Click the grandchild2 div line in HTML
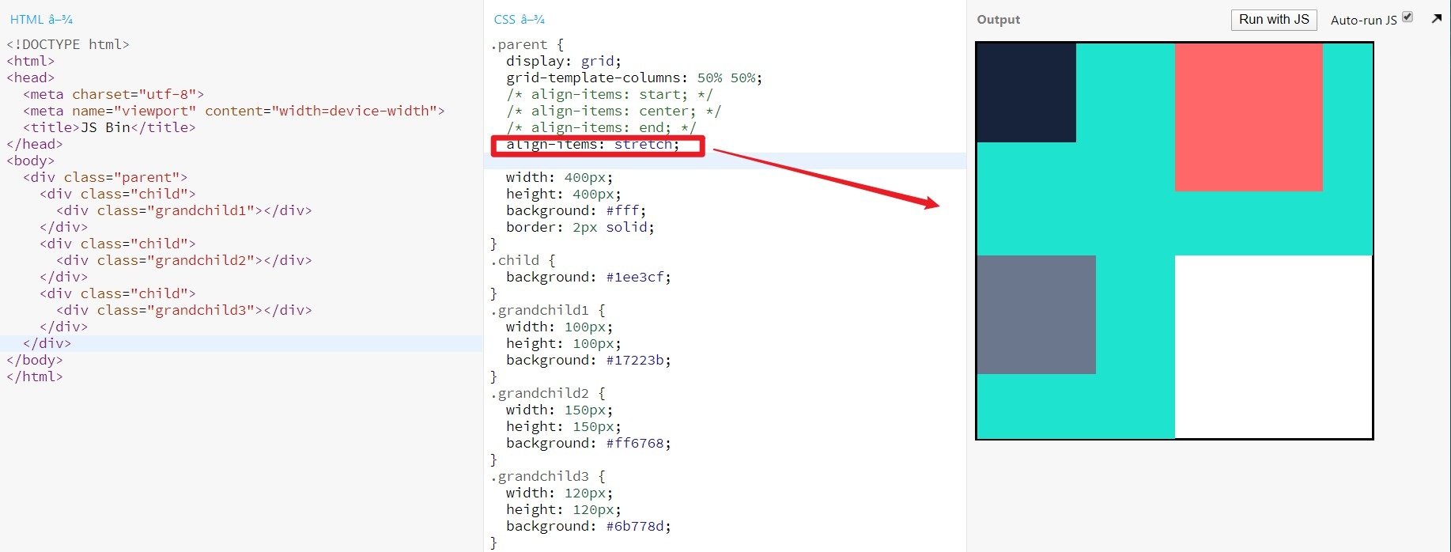 click(184, 260)
